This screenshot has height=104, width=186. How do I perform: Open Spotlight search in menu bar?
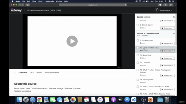166,1
